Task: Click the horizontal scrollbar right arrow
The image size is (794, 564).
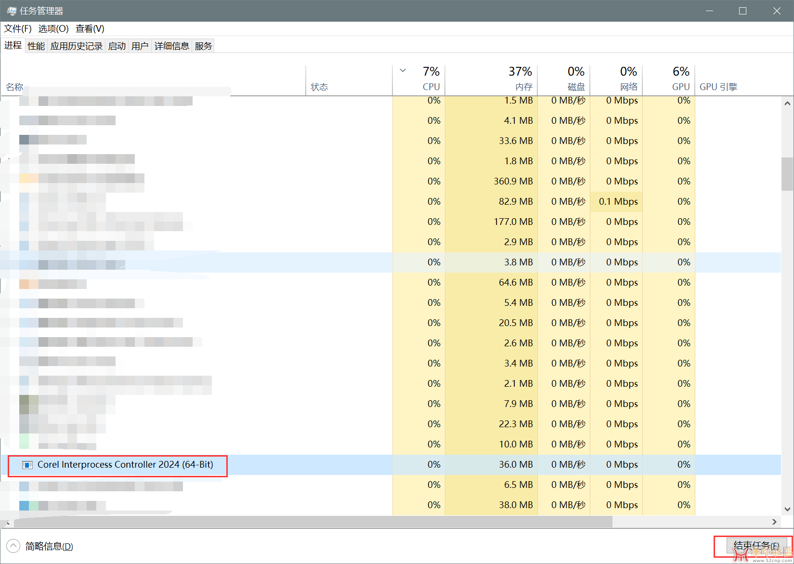Action: (774, 522)
